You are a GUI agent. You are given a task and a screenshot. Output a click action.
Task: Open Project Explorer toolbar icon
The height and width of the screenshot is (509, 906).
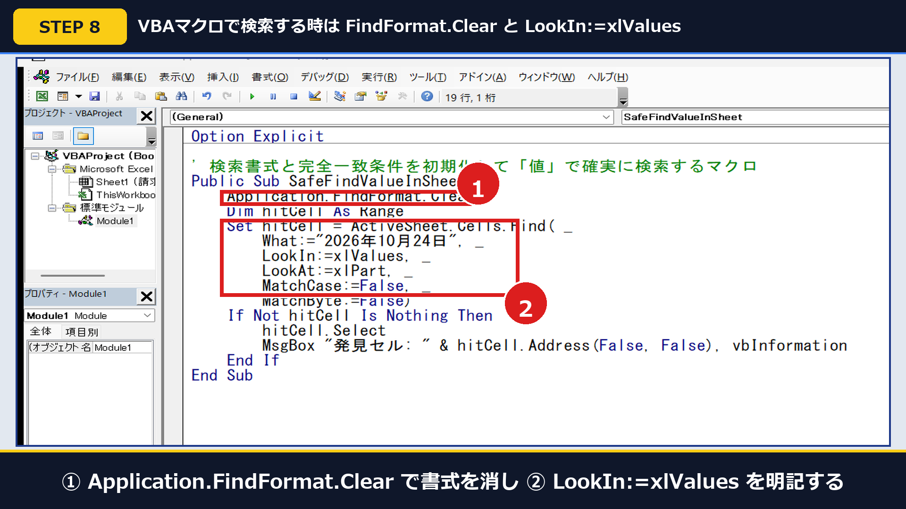click(340, 97)
